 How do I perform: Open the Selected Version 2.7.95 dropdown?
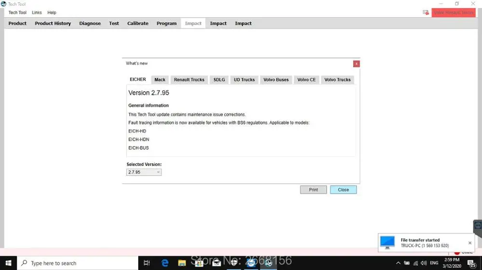tap(144, 172)
